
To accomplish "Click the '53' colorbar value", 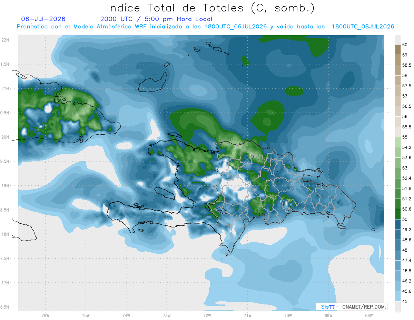I will pos(405,168).
